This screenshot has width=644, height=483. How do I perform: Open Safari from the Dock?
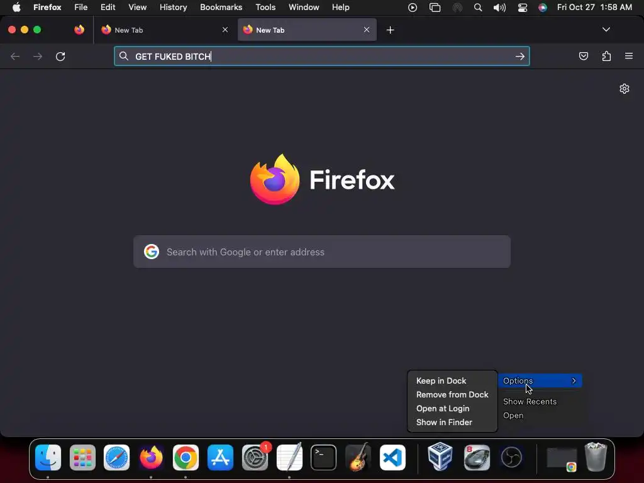(116, 457)
